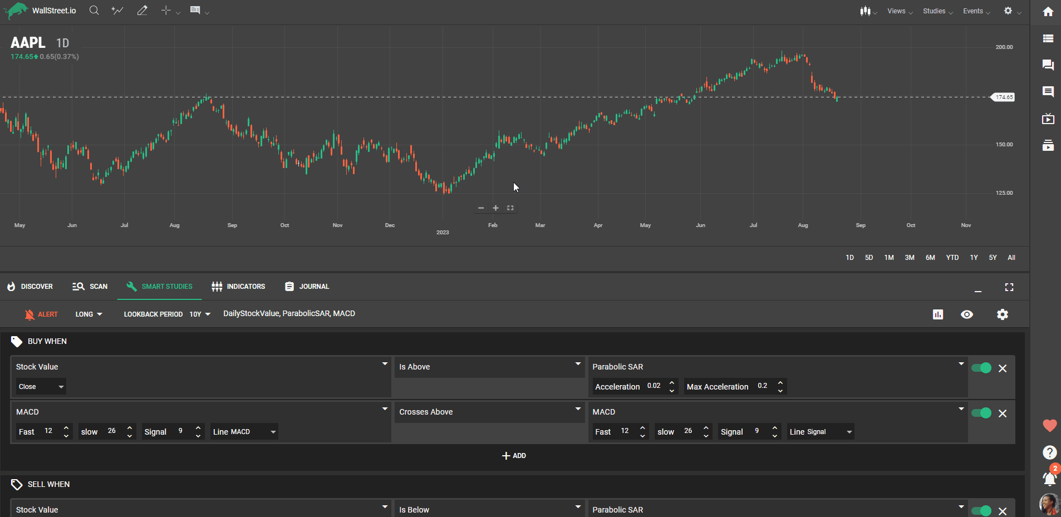Image resolution: width=1061 pixels, height=517 pixels.
Task: Open the Line Signal dropdown
Action: coord(821,432)
